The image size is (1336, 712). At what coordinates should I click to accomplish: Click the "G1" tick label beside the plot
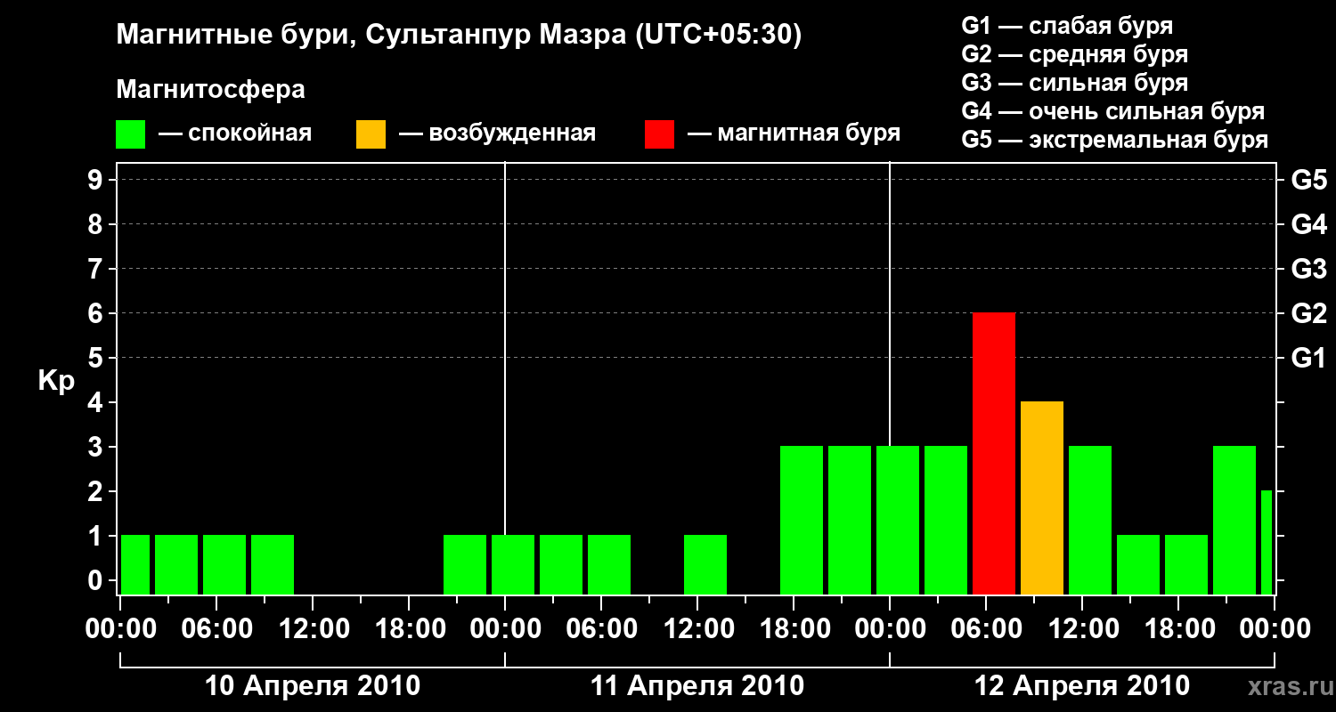(x=1308, y=358)
